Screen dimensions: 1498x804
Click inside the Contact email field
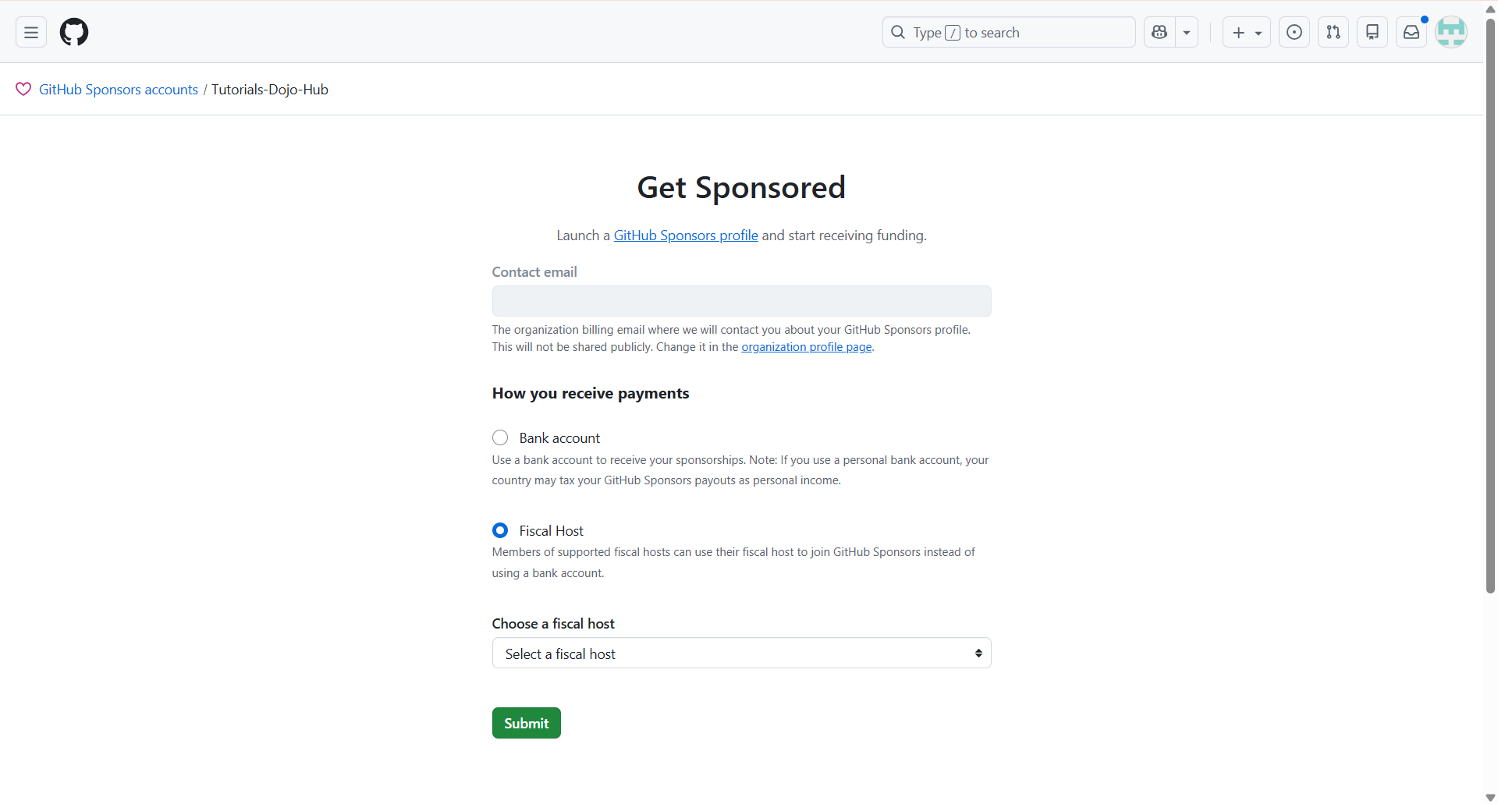[740, 301]
